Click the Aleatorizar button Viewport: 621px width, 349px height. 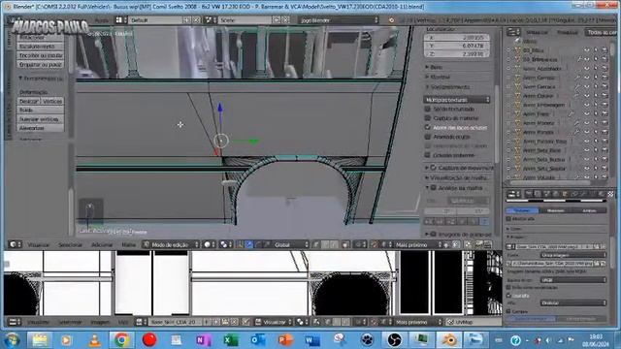[41, 128]
